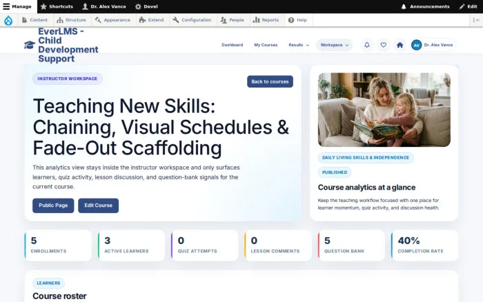This screenshot has height=302, width=483.
Task: Open Dr. Alex Vance profile menu in header
Action: coord(433,45)
